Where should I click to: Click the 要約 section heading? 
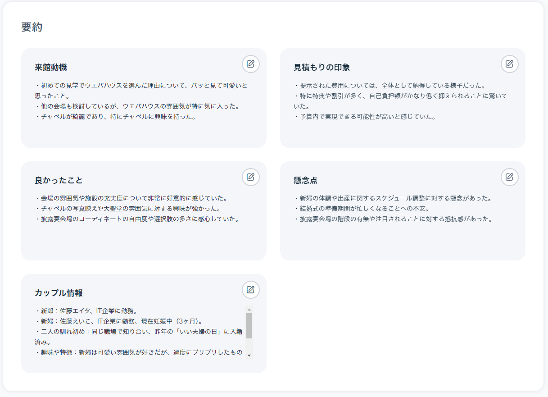[32, 27]
